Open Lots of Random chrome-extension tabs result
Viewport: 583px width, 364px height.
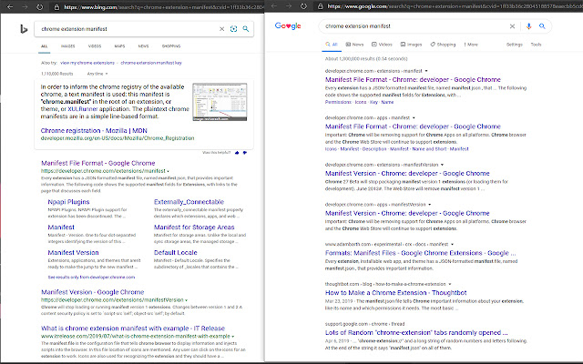pos(416,332)
